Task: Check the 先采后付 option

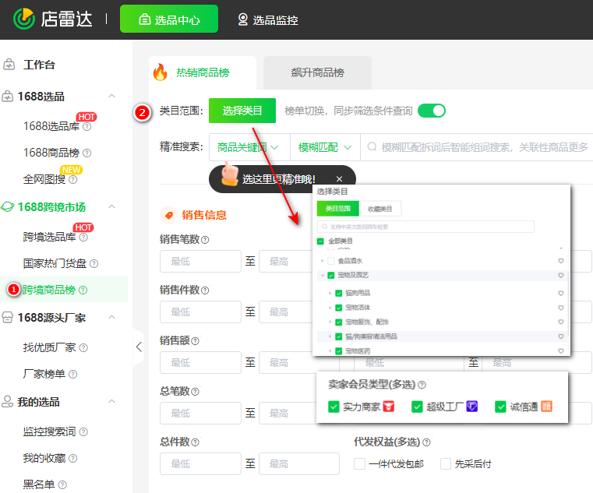Action: point(446,464)
